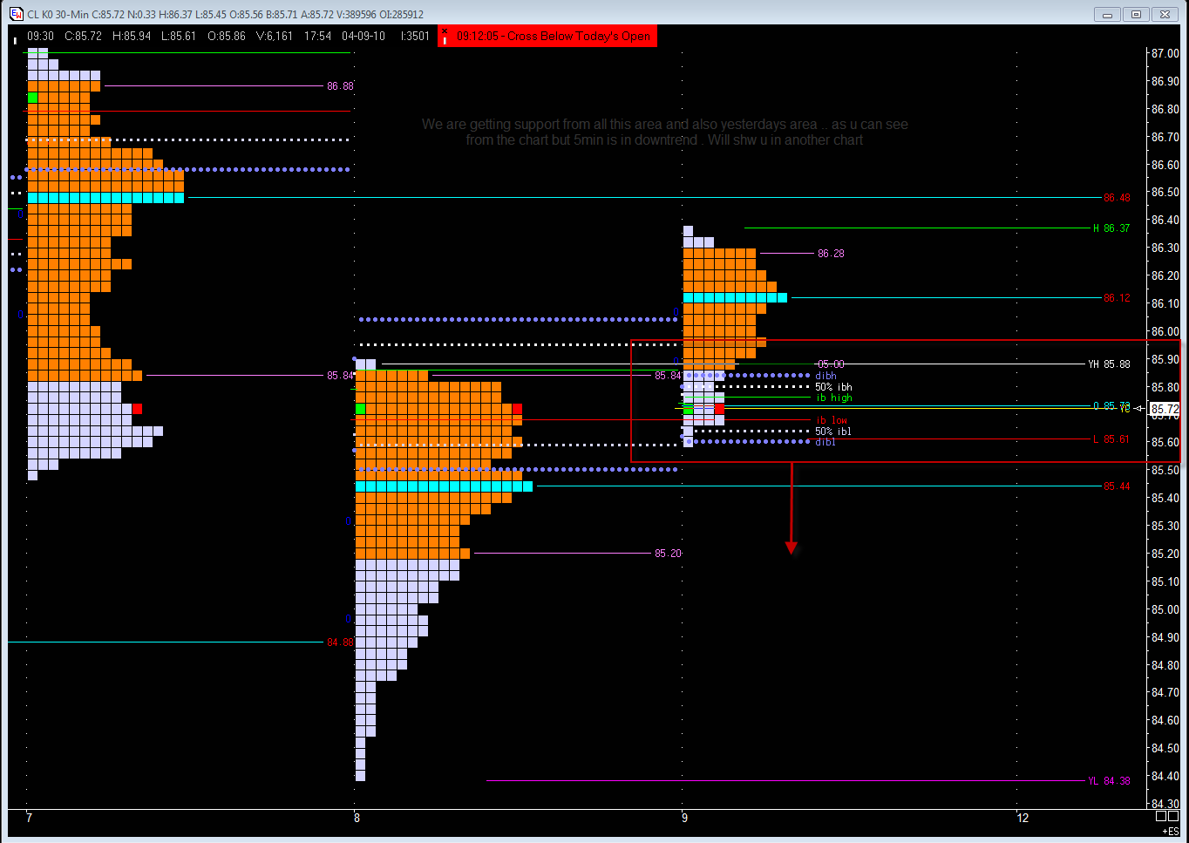Click the dibl label
Image resolution: width=1189 pixels, height=843 pixels.
click(826, 442)
